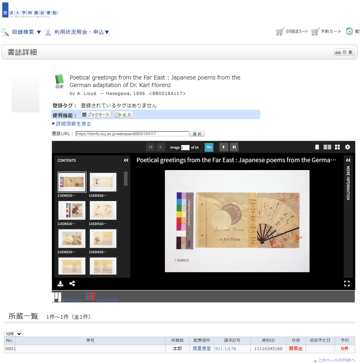The height and width of the screenshot is (364, 360).
Task: Open the viewer settings gear icon
Action: 347,147
